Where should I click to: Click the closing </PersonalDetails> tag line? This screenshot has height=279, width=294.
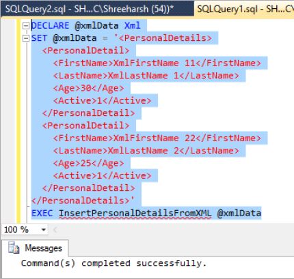pyautogui.click(x=83, y=201)
